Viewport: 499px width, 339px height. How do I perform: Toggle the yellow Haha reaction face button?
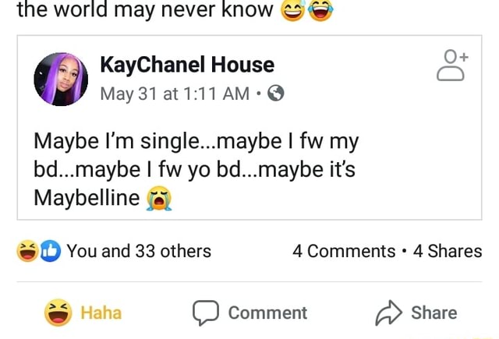click(x=58, y=313)
